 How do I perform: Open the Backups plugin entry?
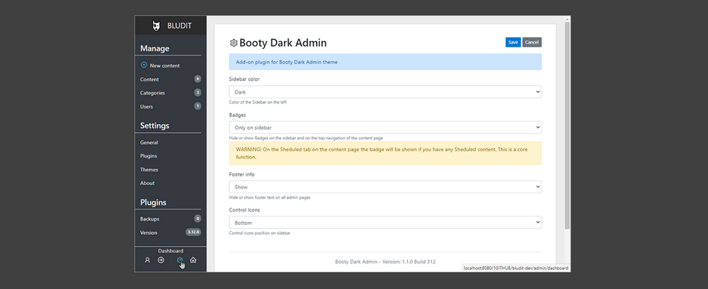[149, 219]
